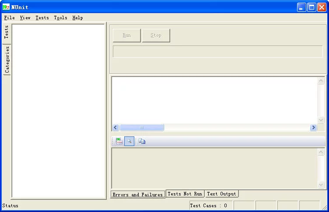Click the Status label in status bar
This screenshot has width=329, height=212.
tap(10, 205)
